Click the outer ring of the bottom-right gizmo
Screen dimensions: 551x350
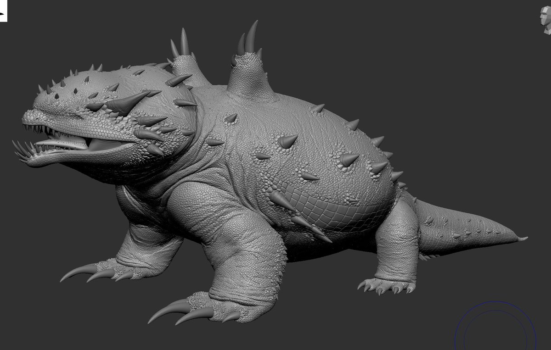tap(496, 302)
